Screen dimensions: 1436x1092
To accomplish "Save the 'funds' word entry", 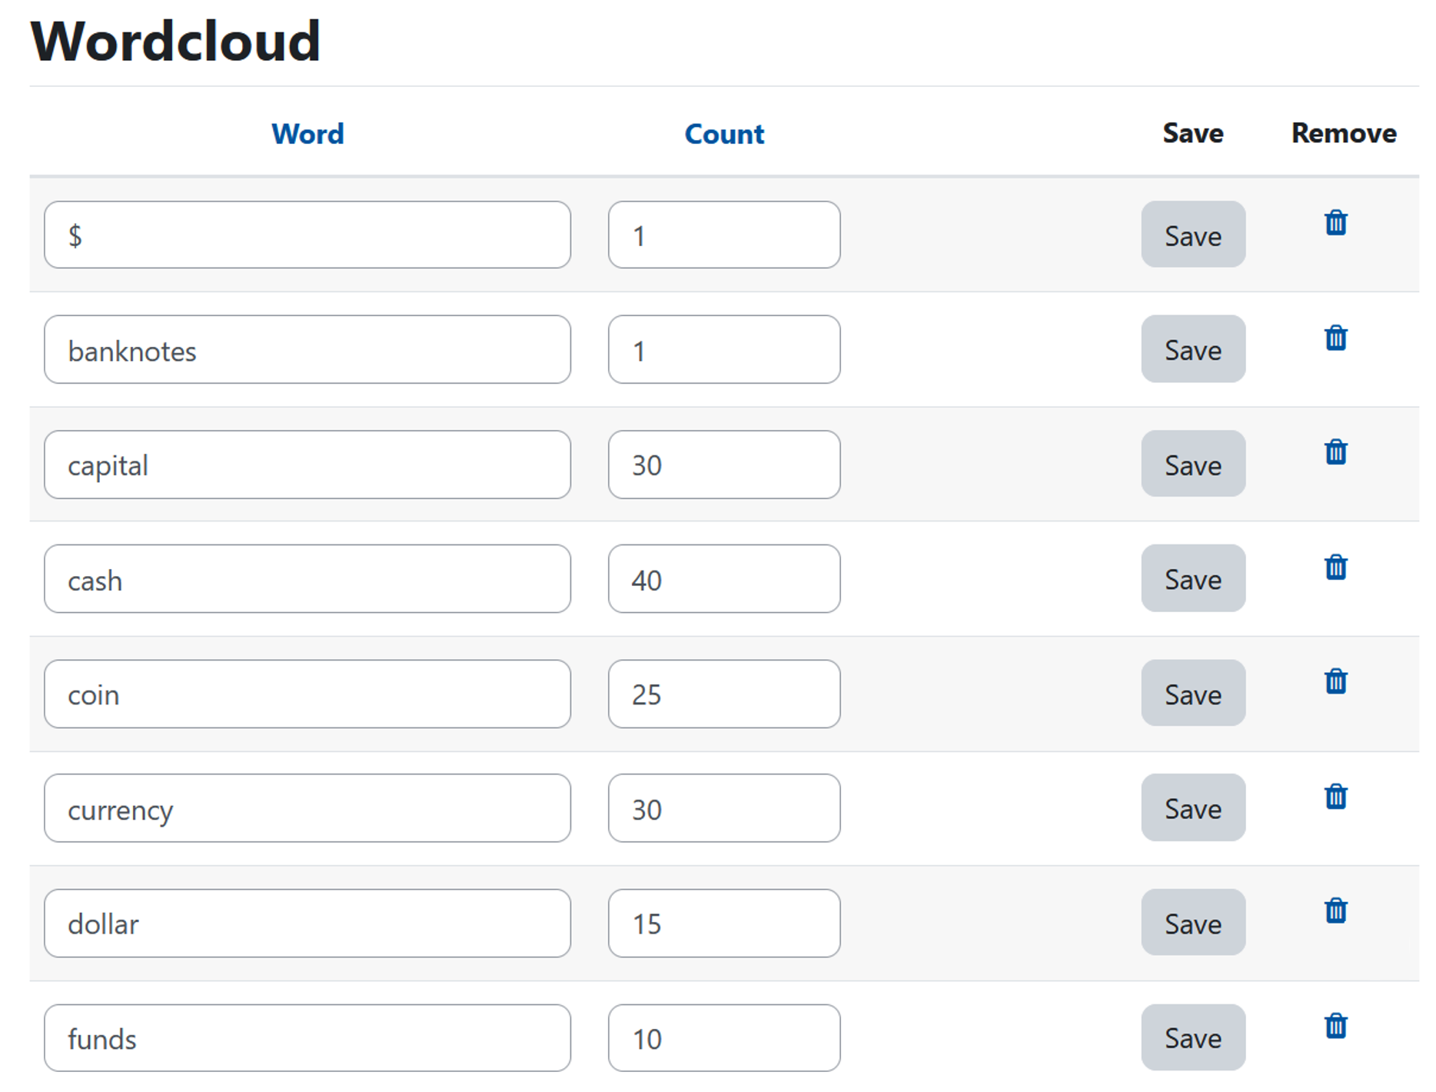I will click(x=1192, y=1038).
